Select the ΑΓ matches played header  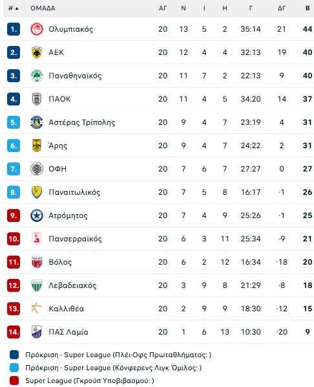tap(163, 8)
